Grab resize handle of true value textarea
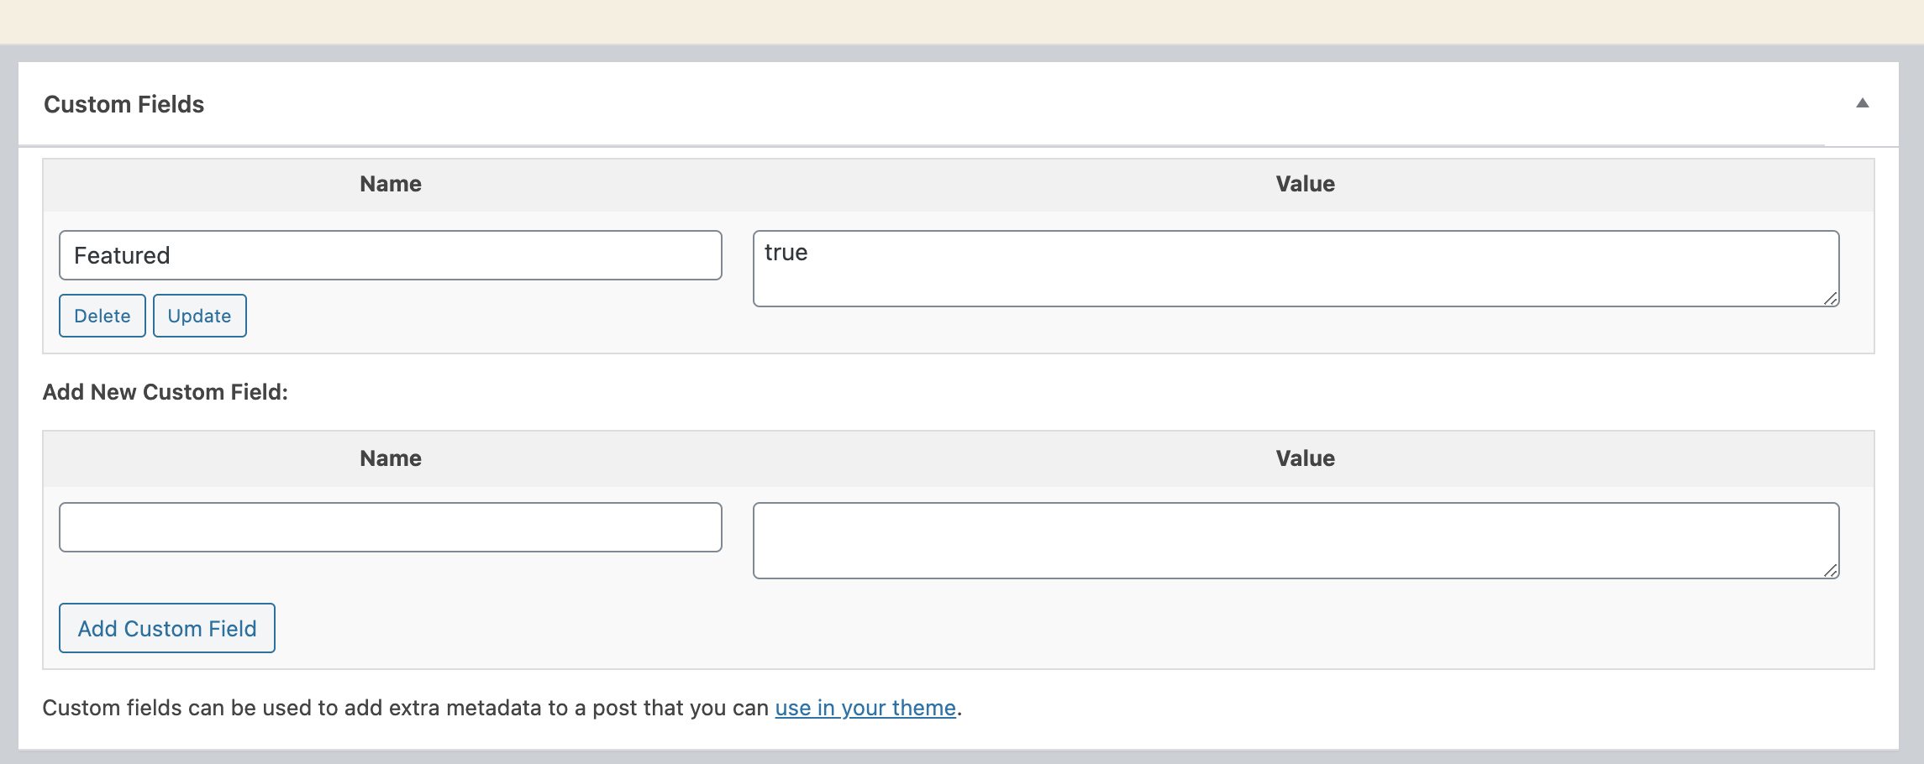Image resolution: width=1924 pixels, height=764 pixels. [1830, 298]
